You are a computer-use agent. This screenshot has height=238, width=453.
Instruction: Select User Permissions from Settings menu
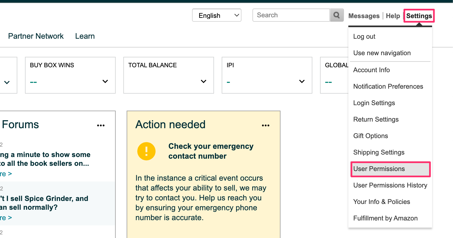379,169
